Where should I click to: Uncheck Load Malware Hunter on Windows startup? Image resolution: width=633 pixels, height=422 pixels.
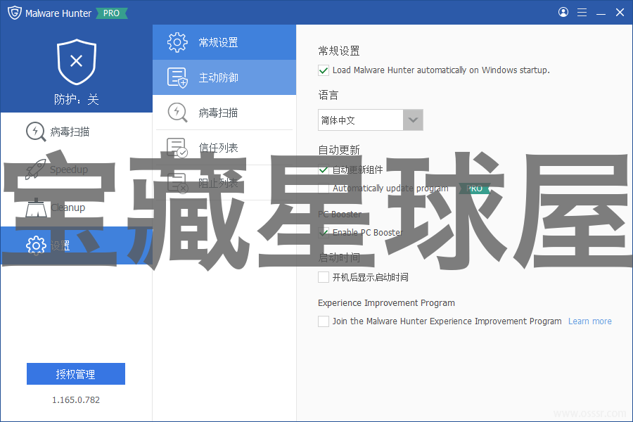click(x=324, y=70)
